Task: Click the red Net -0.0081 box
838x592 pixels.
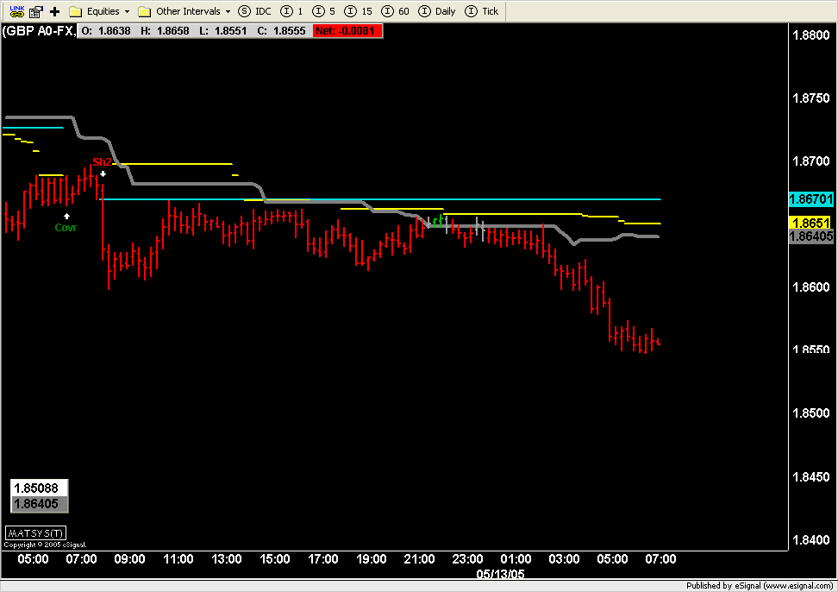Action: 347,31
